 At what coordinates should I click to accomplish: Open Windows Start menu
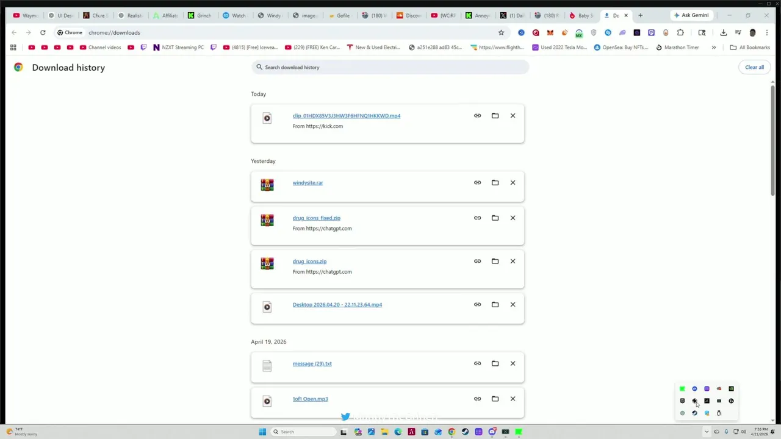pyautogui.click(x=262, y=432)
